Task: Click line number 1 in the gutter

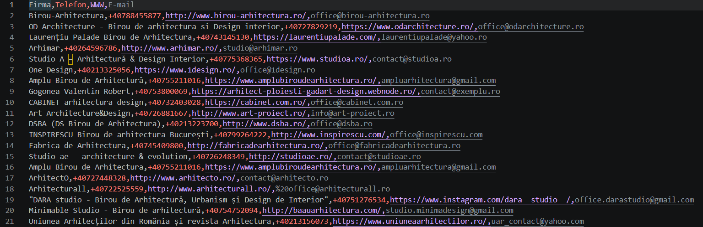Action: point(11,5)
